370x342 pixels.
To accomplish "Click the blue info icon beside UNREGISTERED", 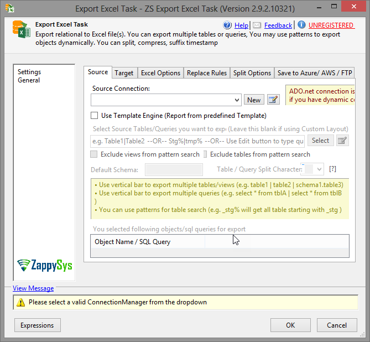I will coord(301,25).
